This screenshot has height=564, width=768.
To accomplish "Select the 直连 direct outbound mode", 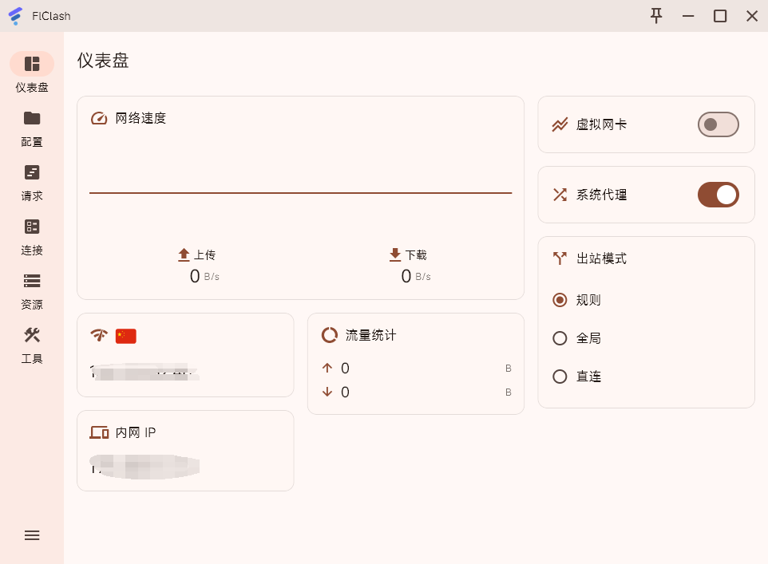I will pyautogui.click(x=560, y=377).
